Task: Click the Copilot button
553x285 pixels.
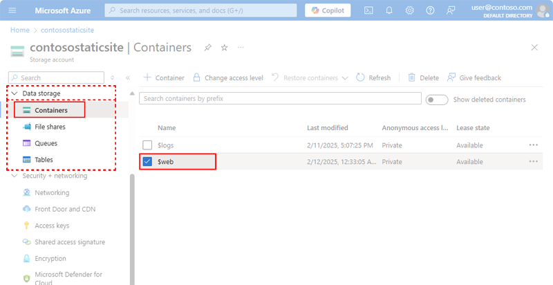Action: click(x=328, y=10)
